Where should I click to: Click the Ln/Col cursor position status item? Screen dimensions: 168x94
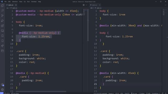[x=100, y=93]
